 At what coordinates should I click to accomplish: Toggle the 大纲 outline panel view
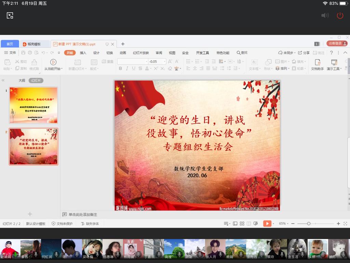click(22, 80)
